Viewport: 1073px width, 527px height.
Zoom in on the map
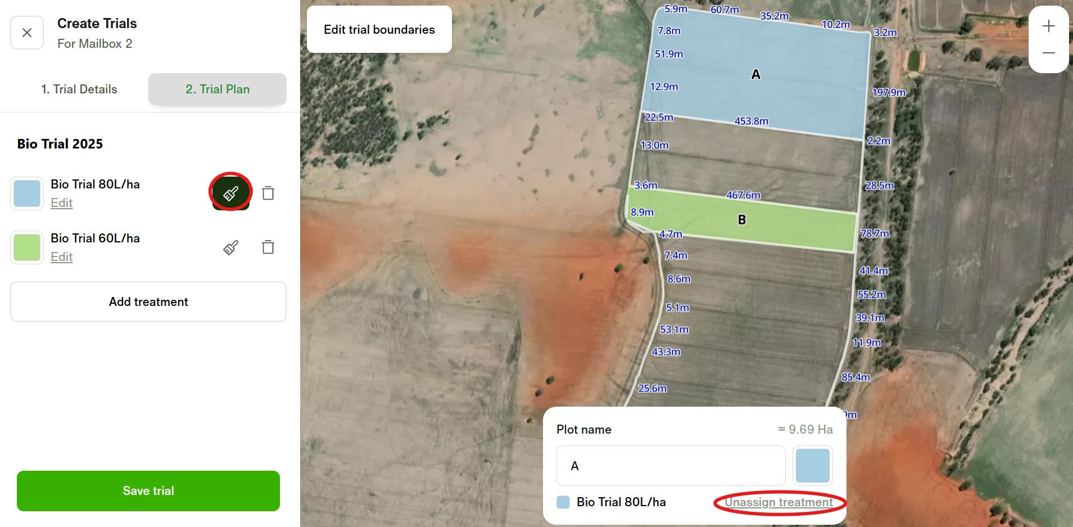tap(1048, 26)
